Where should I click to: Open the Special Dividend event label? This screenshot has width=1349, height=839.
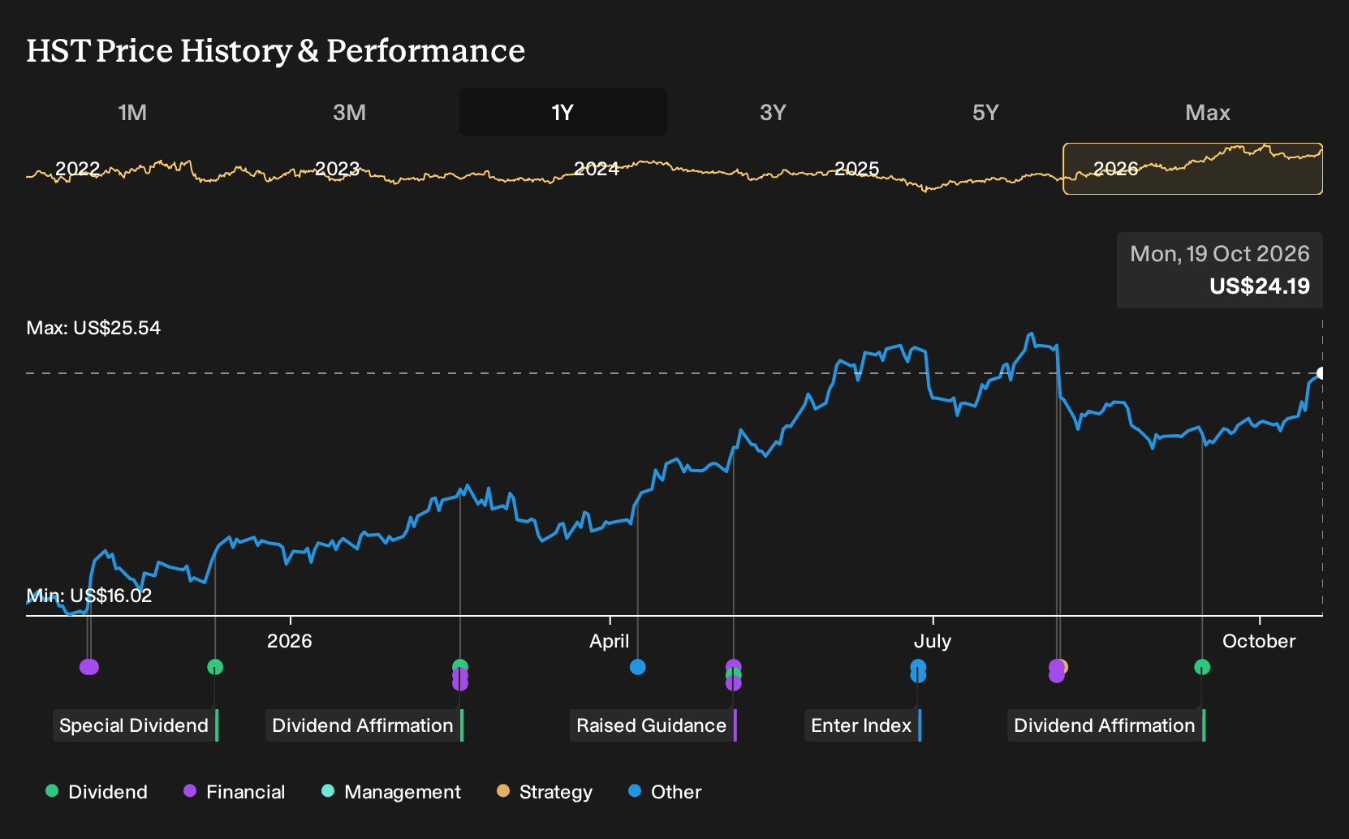tap(136, 725)
